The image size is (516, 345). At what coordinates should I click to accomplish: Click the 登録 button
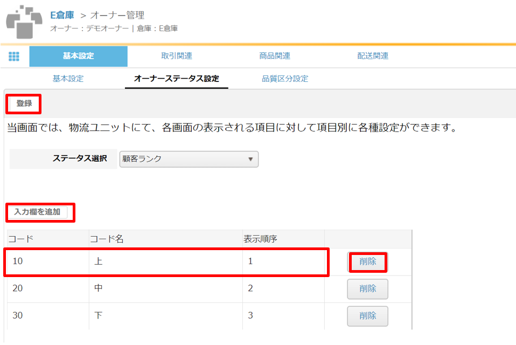coord(24,103)
